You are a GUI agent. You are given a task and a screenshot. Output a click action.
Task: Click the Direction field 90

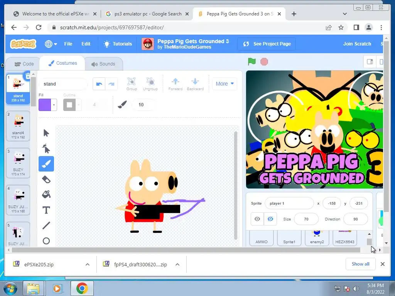click(x=355, y=219)
